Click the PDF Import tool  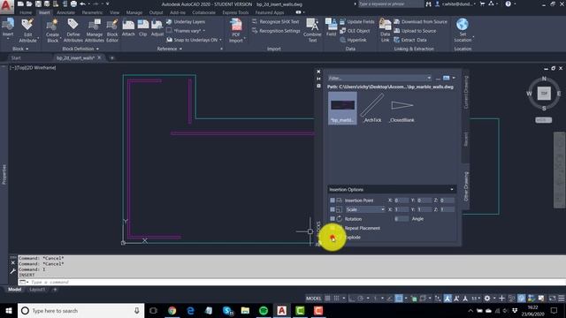[x=236, y=31]
